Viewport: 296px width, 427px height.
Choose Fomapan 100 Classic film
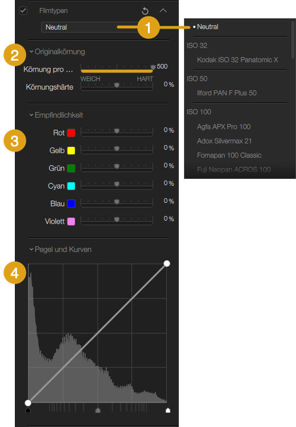229,155
